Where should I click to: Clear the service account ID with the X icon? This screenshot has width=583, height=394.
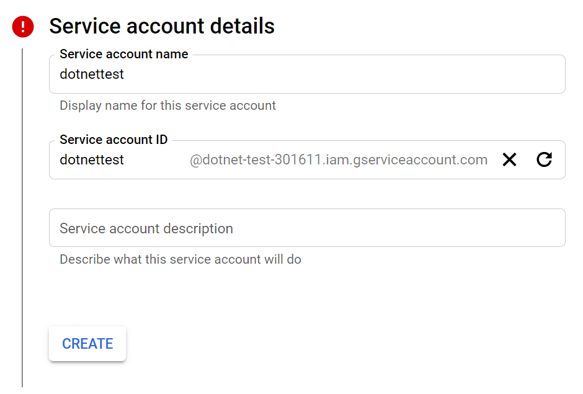pos(510,159)
